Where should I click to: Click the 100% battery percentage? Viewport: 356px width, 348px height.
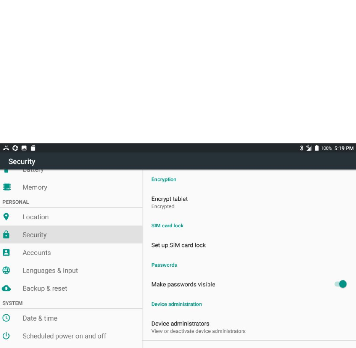pyautogui.click(x=326, y=148)
